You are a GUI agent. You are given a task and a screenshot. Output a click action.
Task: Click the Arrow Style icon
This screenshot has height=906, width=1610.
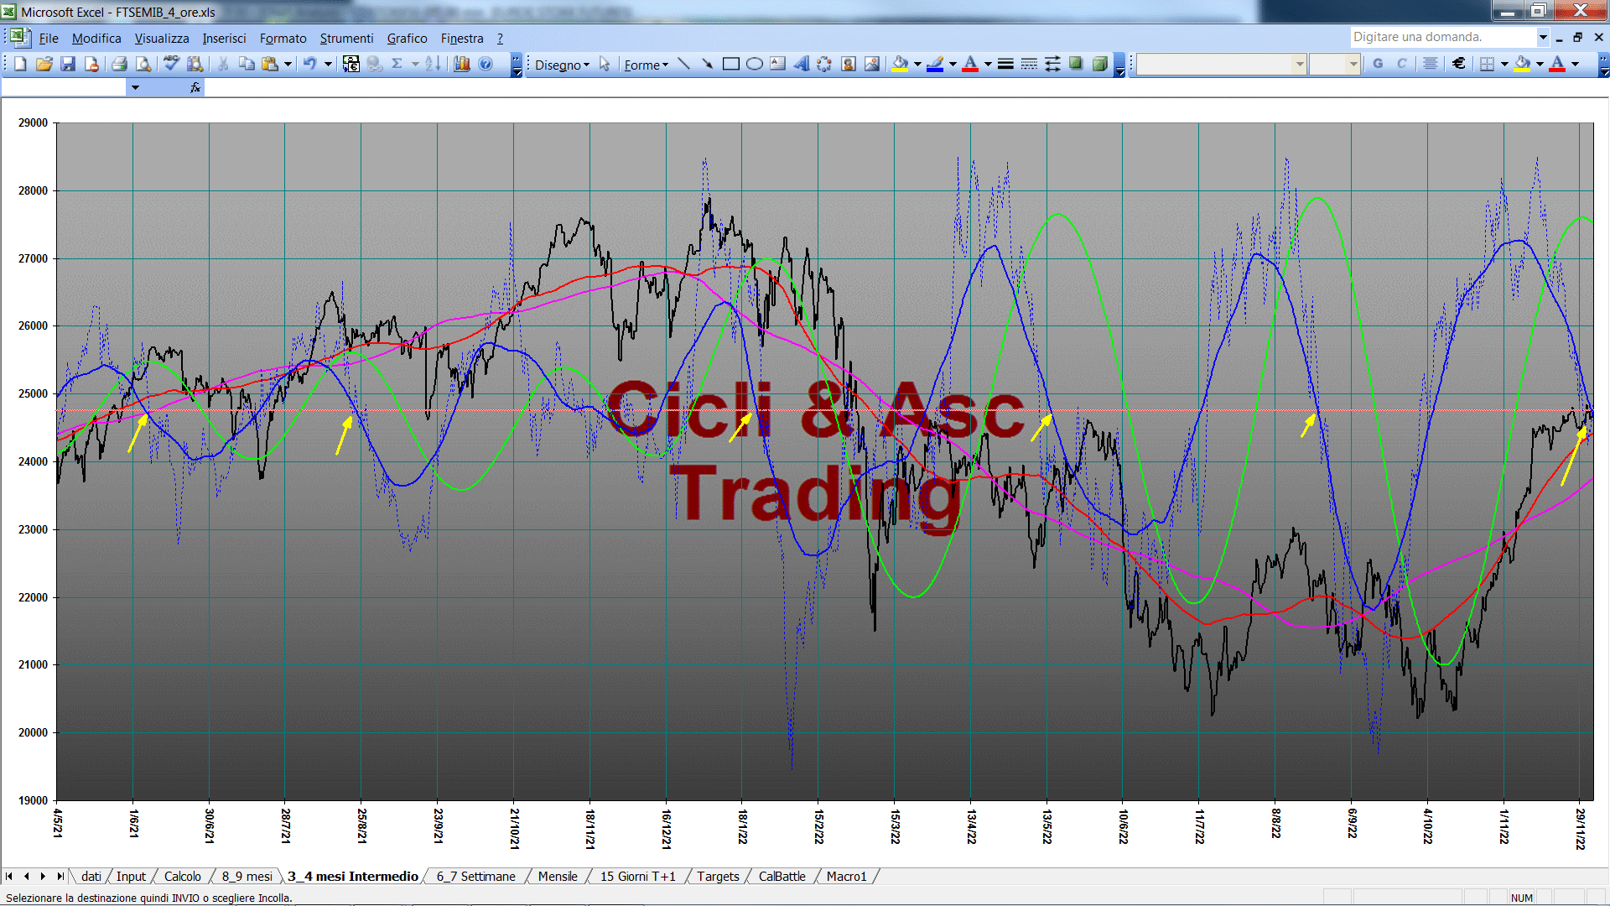click(1052, 64)
